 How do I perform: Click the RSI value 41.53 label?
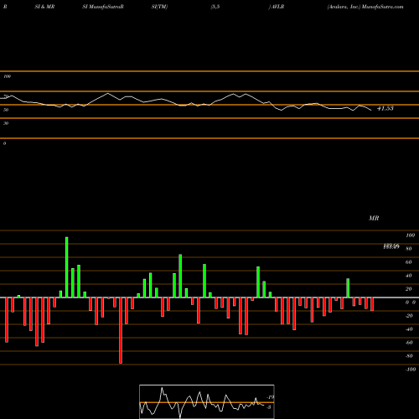pos(385,108)
